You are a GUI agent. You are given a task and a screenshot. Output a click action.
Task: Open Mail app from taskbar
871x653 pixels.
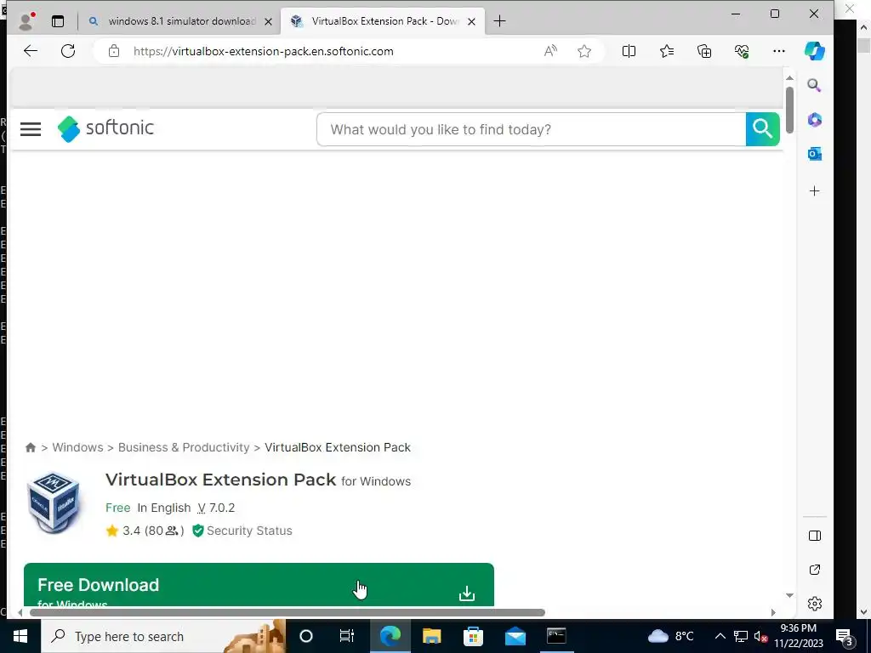coord(515,636)
